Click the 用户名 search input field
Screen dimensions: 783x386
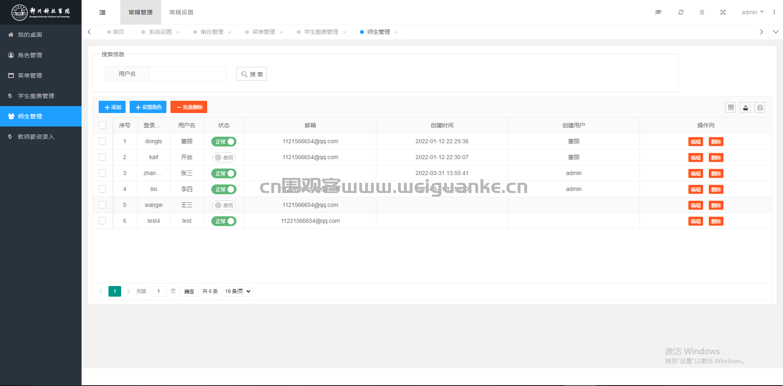188,74
